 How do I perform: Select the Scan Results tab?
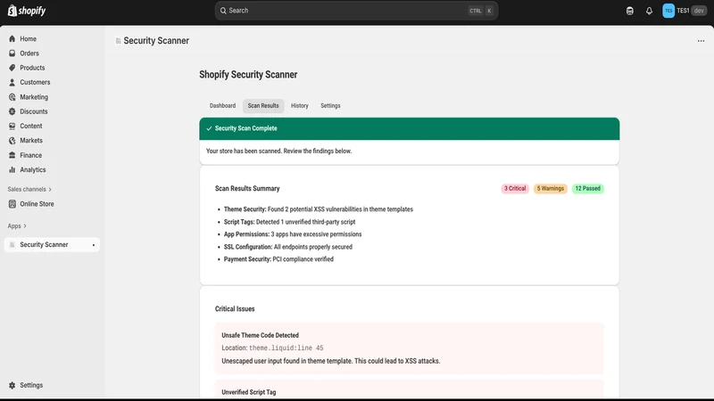[263, 105]
